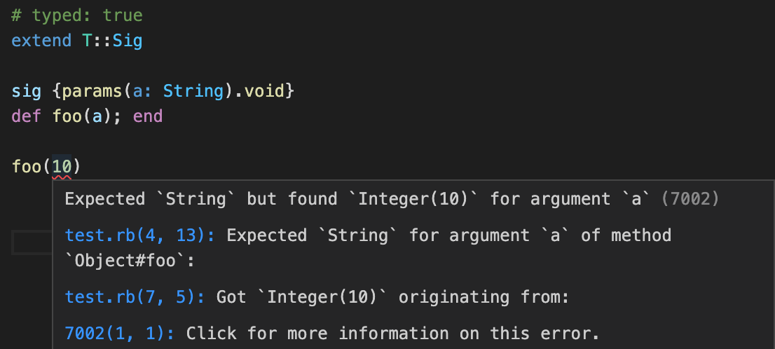Click the String type in the sig
The image size is (775, 349).
tap(193, 91)
